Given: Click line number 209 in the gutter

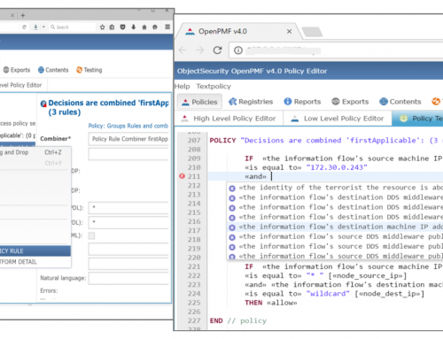Looking at the screenshot, I should point(194,158).
